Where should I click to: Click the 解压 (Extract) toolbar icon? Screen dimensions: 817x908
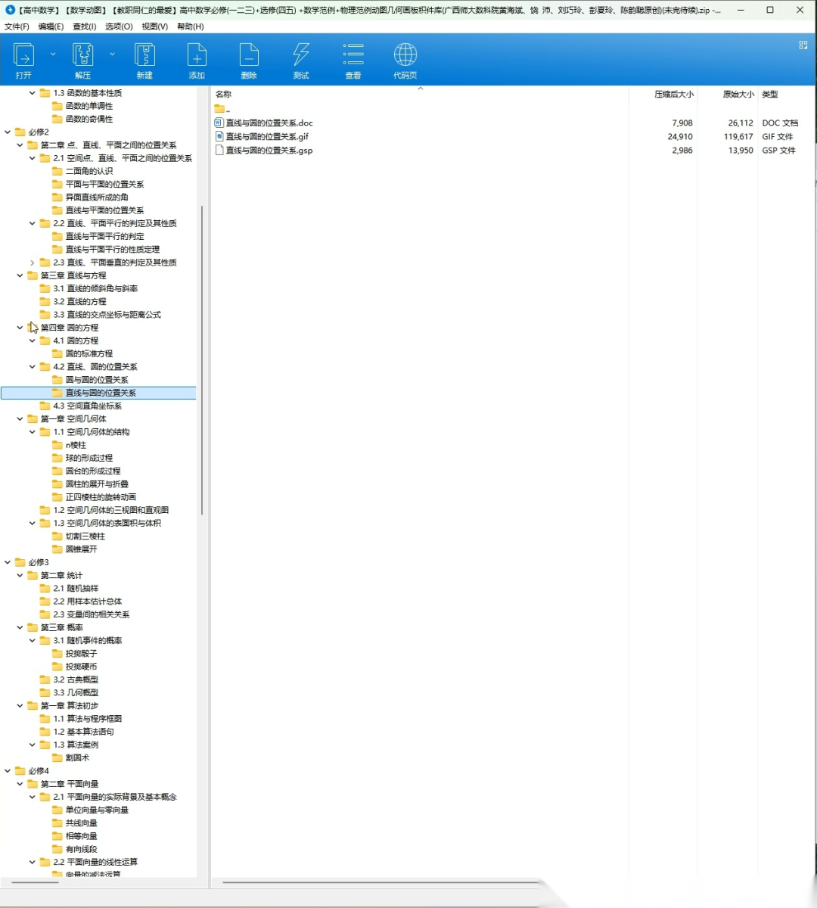pos(82,60)
